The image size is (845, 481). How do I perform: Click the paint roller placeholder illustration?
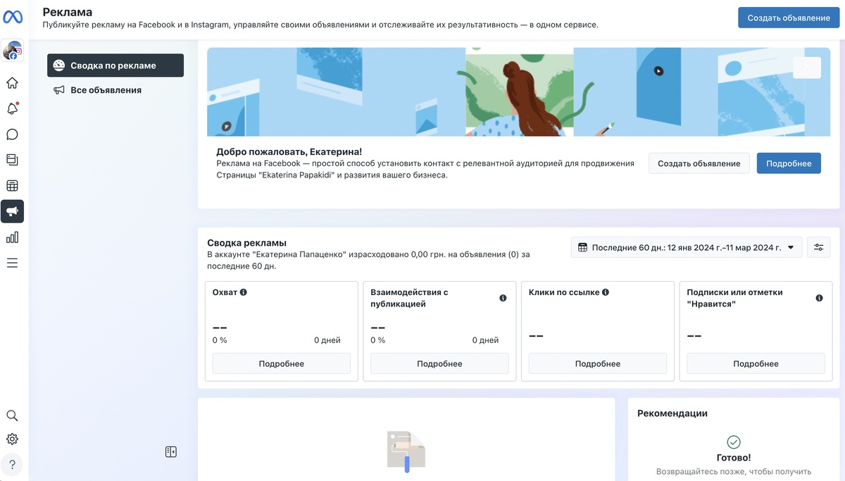[x=406, y=451]
